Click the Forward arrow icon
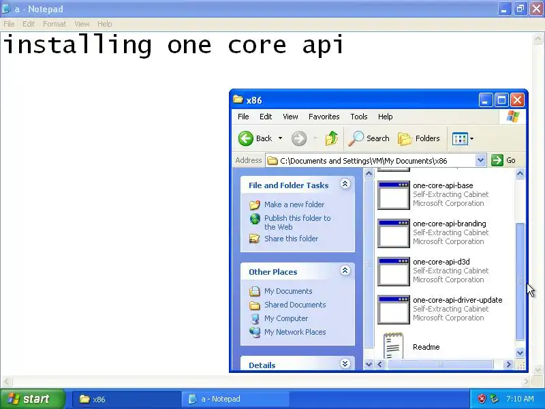545x409 pixels. point(299,138)
